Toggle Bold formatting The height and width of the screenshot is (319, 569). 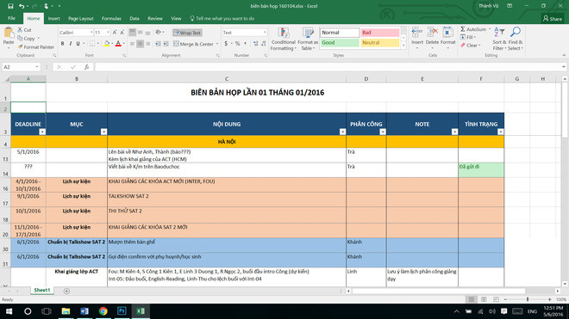point(62,44)
